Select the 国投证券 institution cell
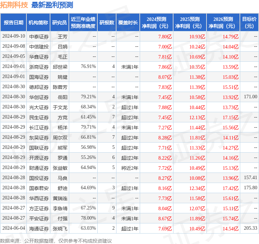This screenshot has width=259, height=244. [x=39, y=178]
